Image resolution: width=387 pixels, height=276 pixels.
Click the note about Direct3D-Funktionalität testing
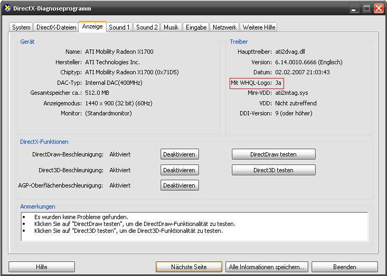tap(128, 231)
